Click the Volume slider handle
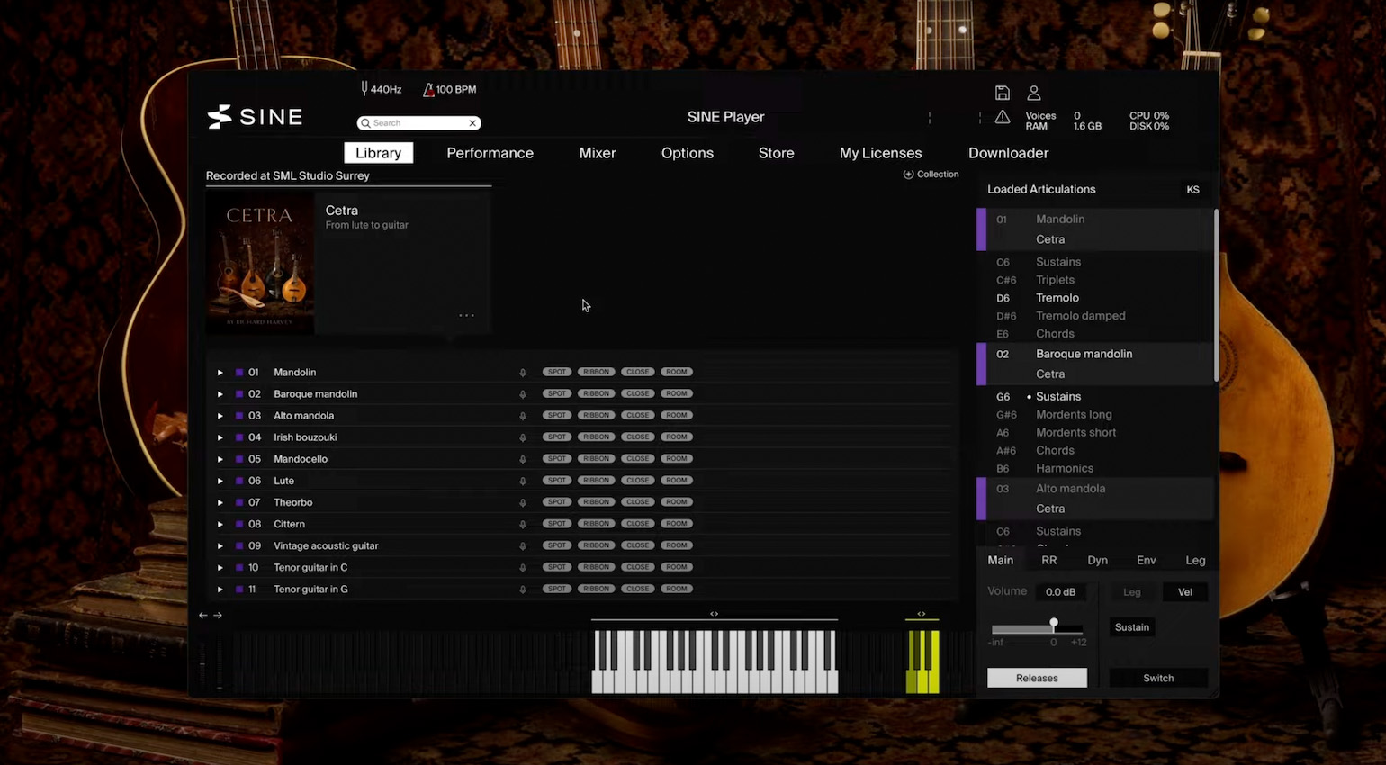This screenshot has width=1386, height=765. [x=1053, y=624]
